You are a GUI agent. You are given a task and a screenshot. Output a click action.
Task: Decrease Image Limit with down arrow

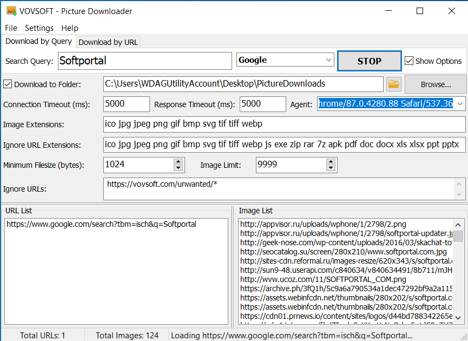click(331, 168)
